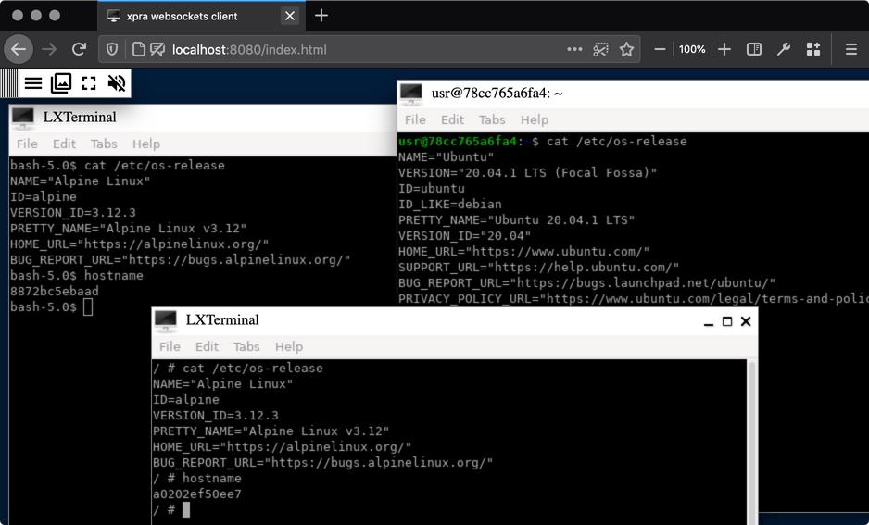Open the tracking protection shield icon

point(112,49)
